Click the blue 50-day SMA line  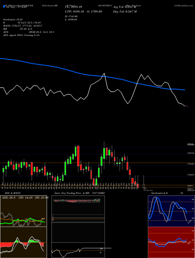[92, 75]
